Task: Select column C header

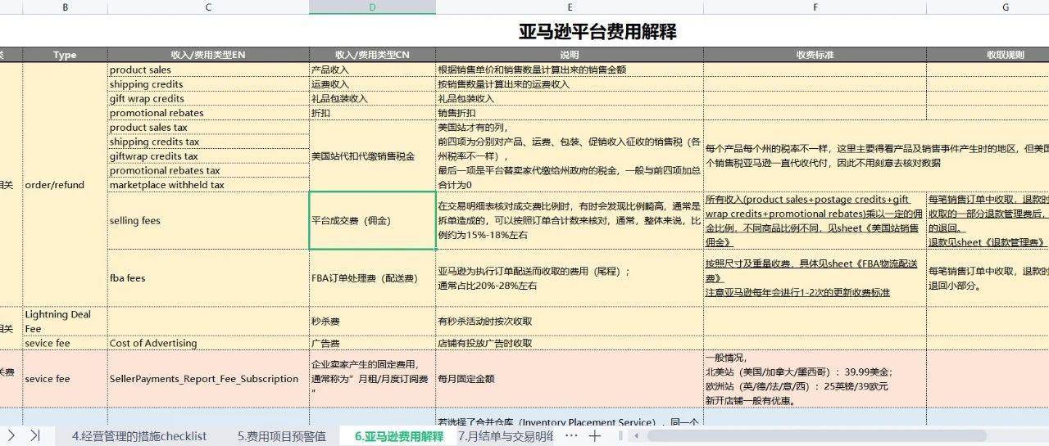Action: [x=208, y=7]
